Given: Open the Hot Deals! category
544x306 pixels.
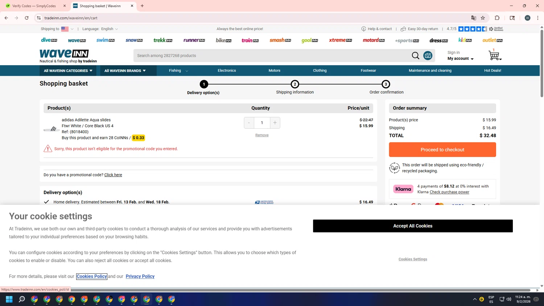Looking at the screenshot, I should (x=493, y=71).
